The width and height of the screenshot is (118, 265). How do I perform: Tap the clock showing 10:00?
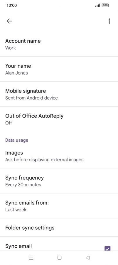point(12,5)
